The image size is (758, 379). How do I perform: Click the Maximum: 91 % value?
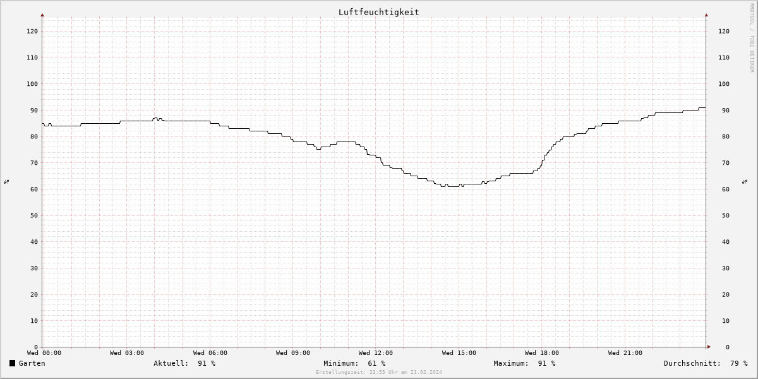click(x=524, y=363)
